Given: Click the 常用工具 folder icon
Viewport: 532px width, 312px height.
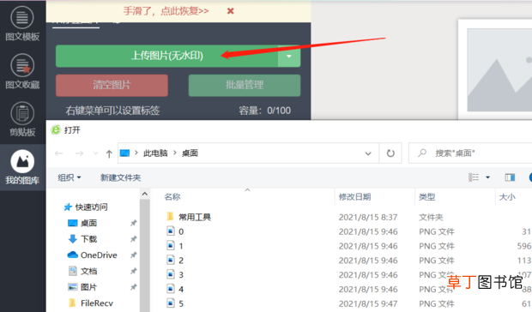Looking at the screenshot, I should 170,217.
